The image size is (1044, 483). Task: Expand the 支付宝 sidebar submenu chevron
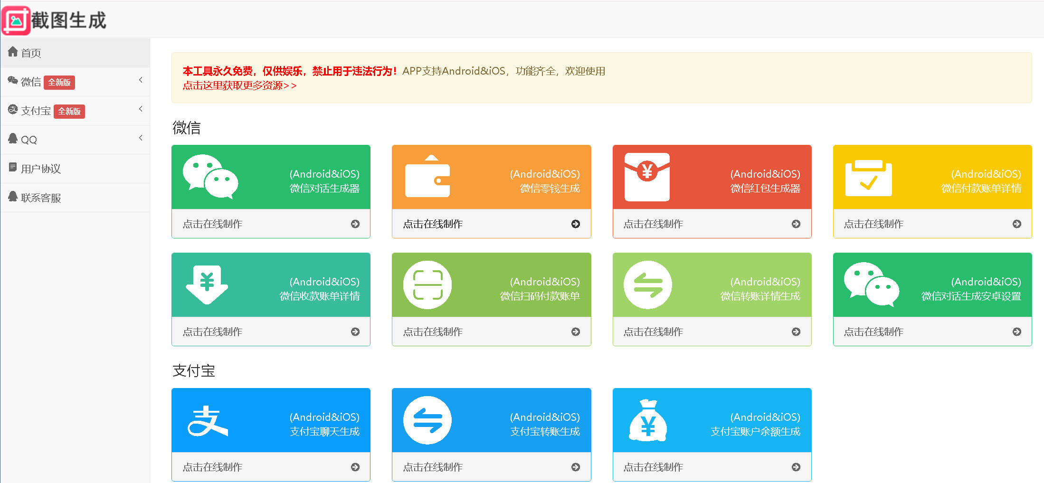141,109
